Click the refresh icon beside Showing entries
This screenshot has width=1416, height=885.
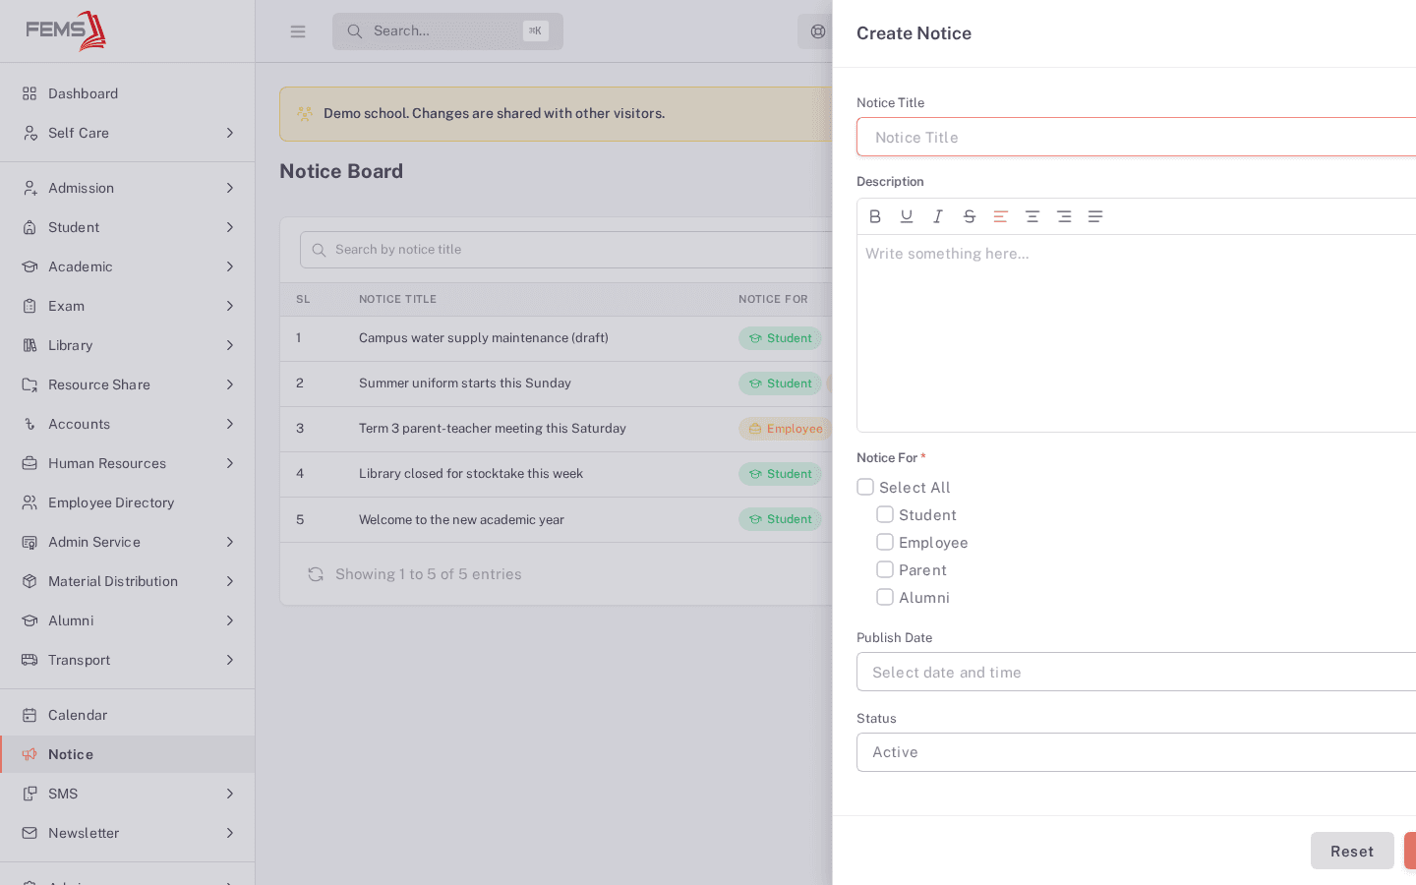(x=316, y=574)
